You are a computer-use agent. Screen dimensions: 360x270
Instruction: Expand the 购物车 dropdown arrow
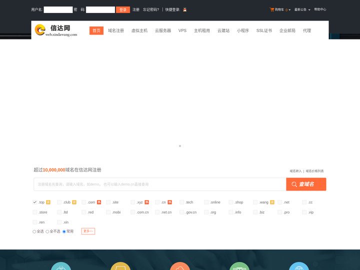coord(289,10)
